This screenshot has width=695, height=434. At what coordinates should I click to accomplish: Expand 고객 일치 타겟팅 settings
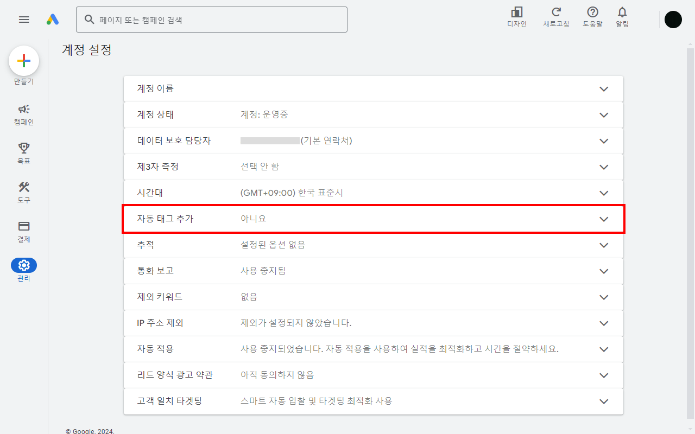click(x=604, y=401)
